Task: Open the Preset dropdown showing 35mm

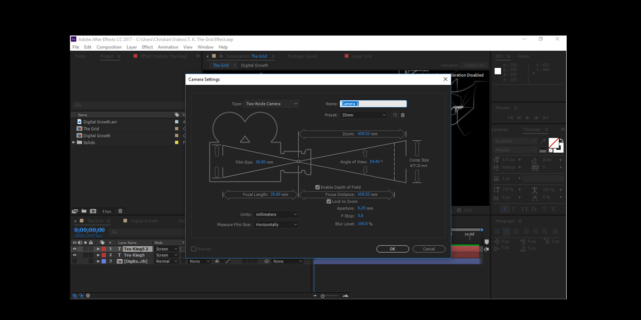Action: click(363, 115)
